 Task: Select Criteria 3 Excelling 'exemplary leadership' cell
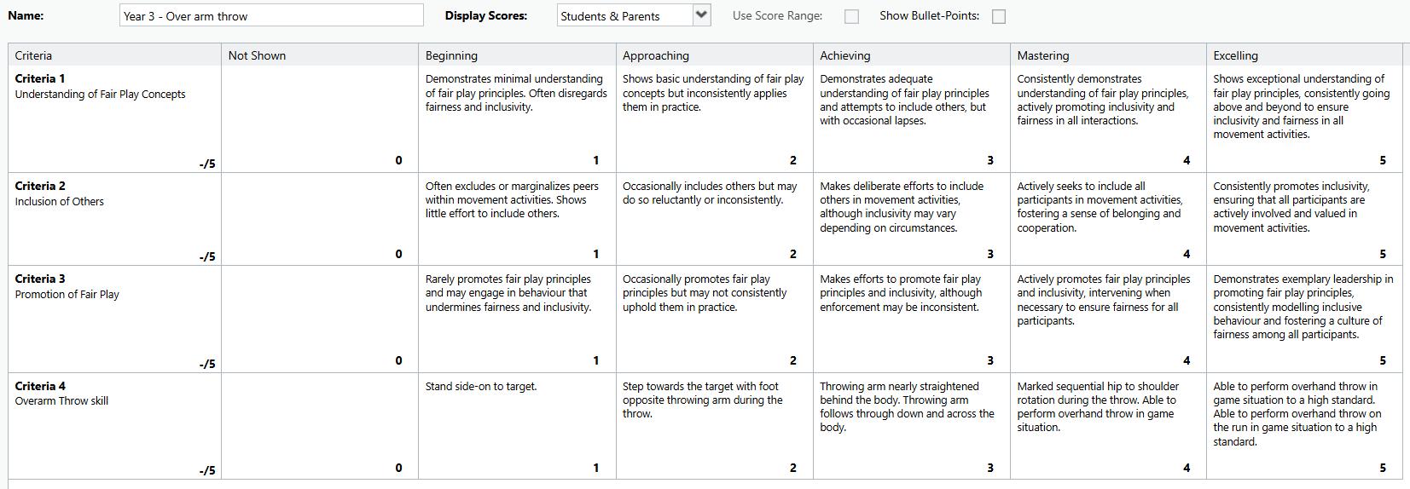click(x=1303, y=319)
